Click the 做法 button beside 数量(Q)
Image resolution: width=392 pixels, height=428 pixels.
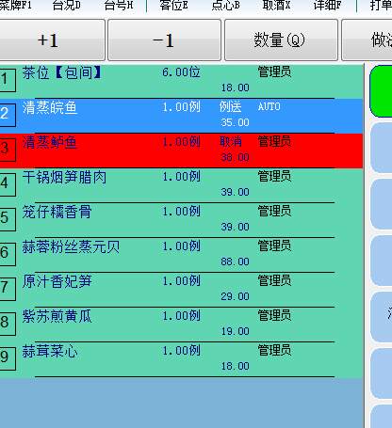coord(367,40)
